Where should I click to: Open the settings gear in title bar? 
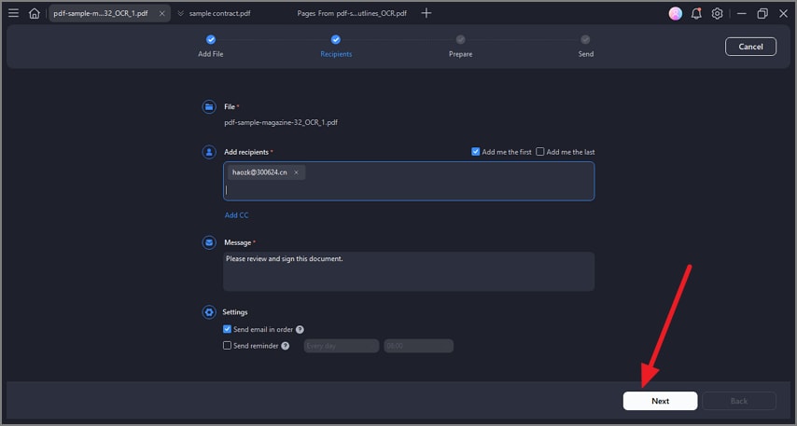[717, 13]
